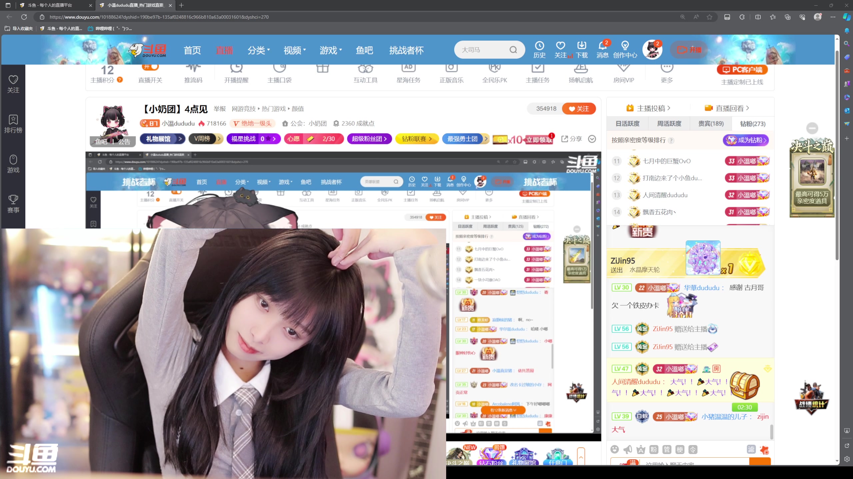Expand the 分类 dropdown in navigation

tap(259, 50)
